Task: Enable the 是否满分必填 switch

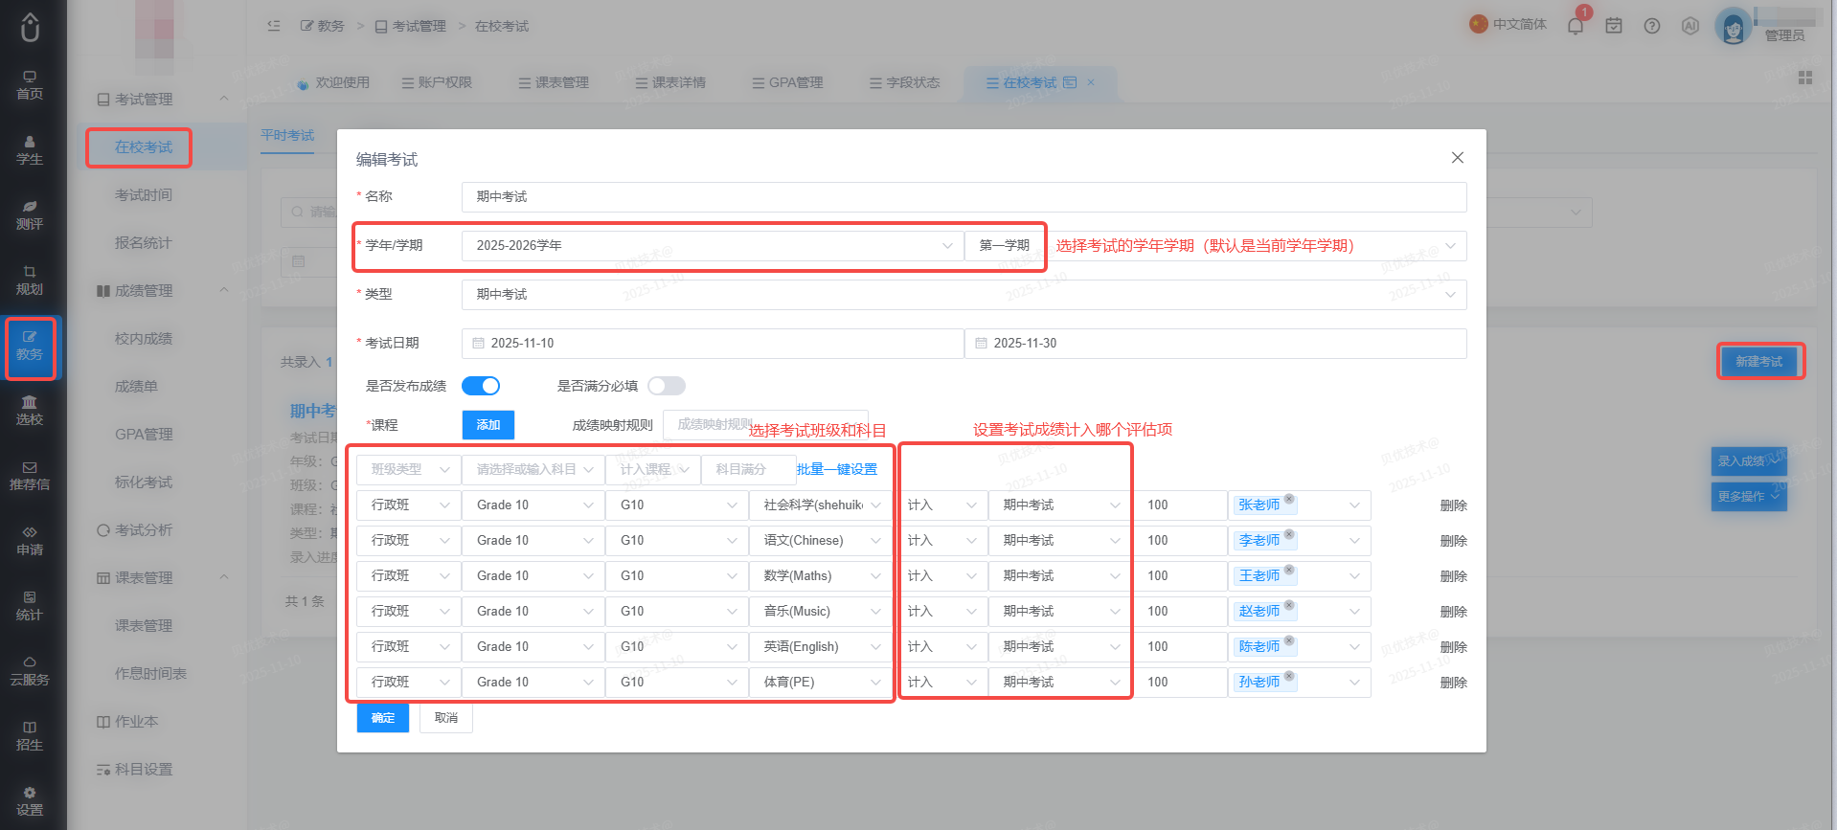Action: coord(667,386)
